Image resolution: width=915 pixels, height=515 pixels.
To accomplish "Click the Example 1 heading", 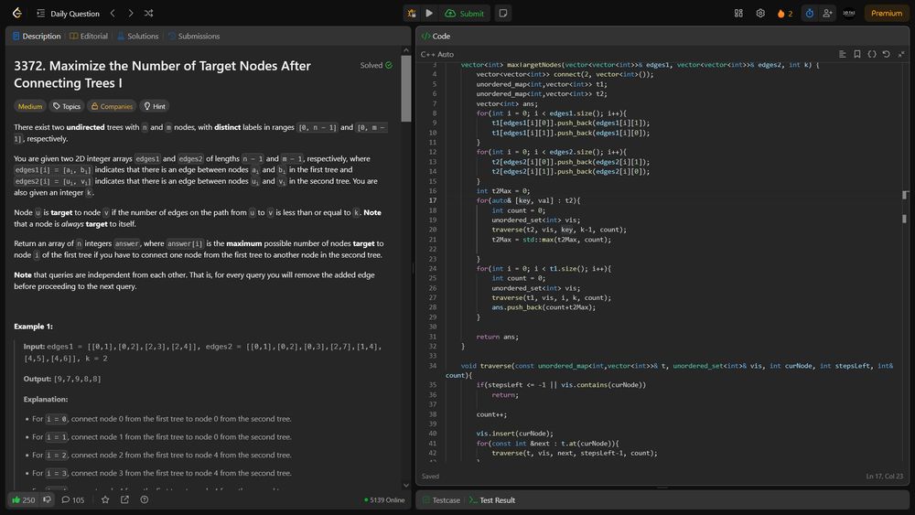I will [x=33, y=327].
